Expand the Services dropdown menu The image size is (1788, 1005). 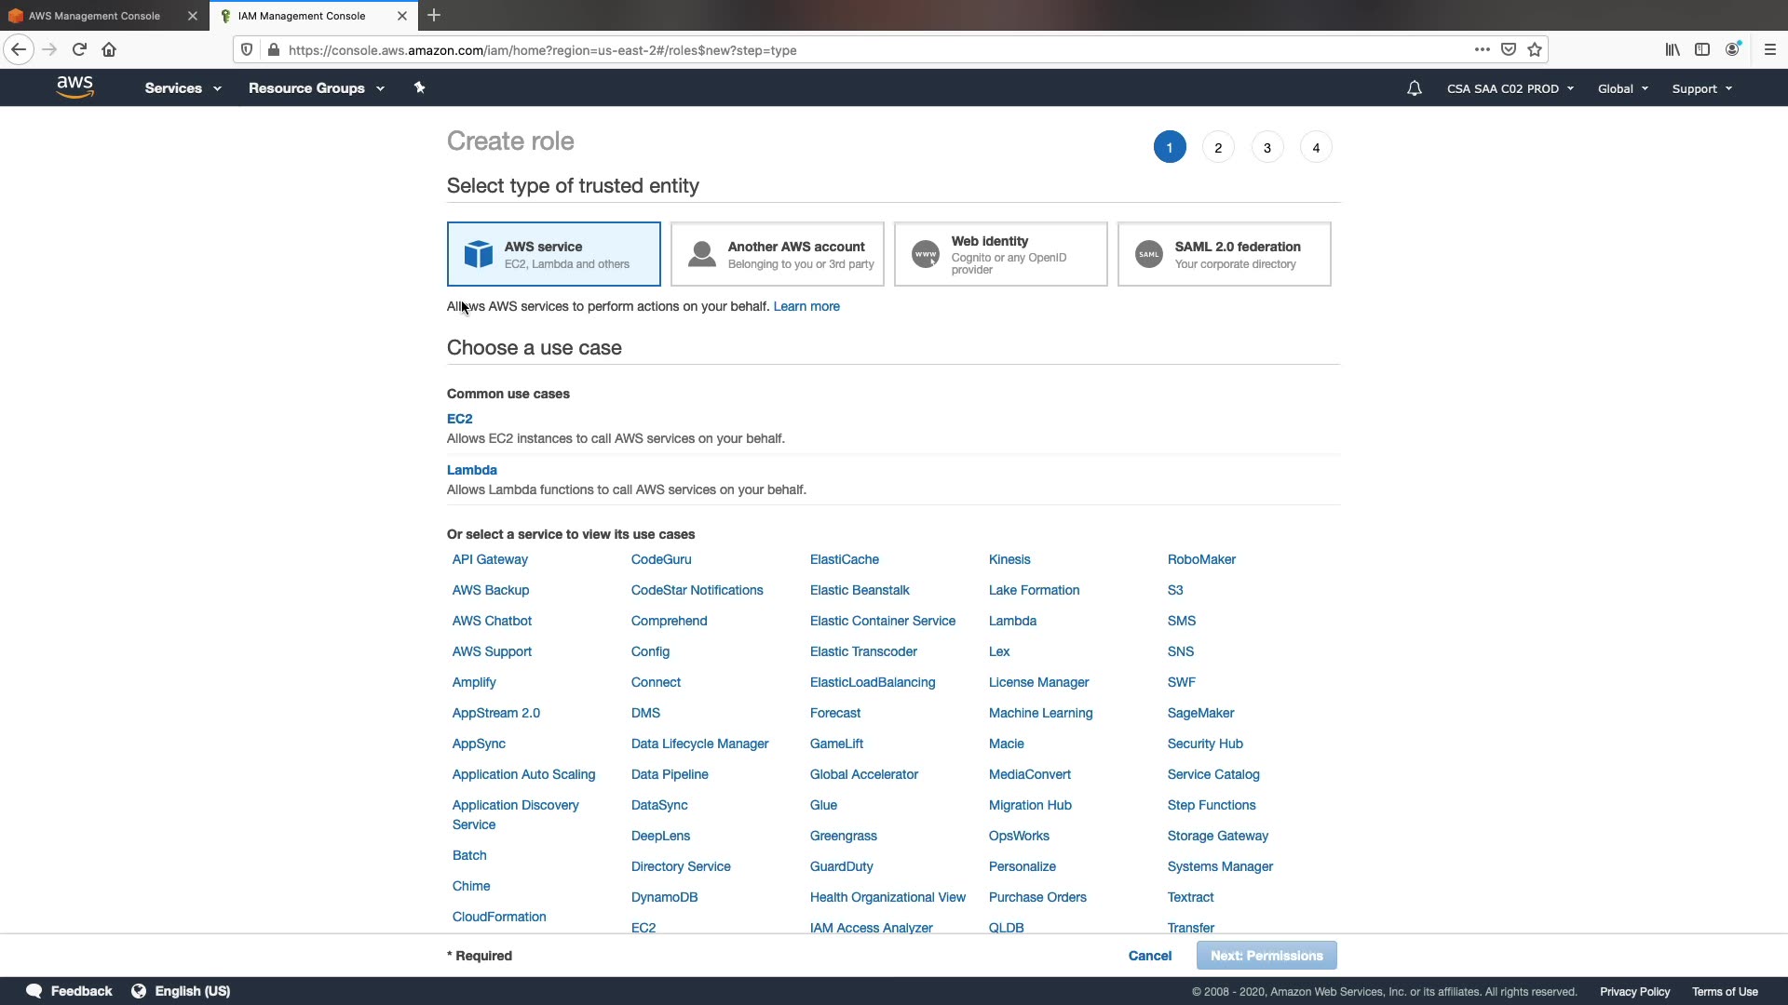[x=183, y=88]
